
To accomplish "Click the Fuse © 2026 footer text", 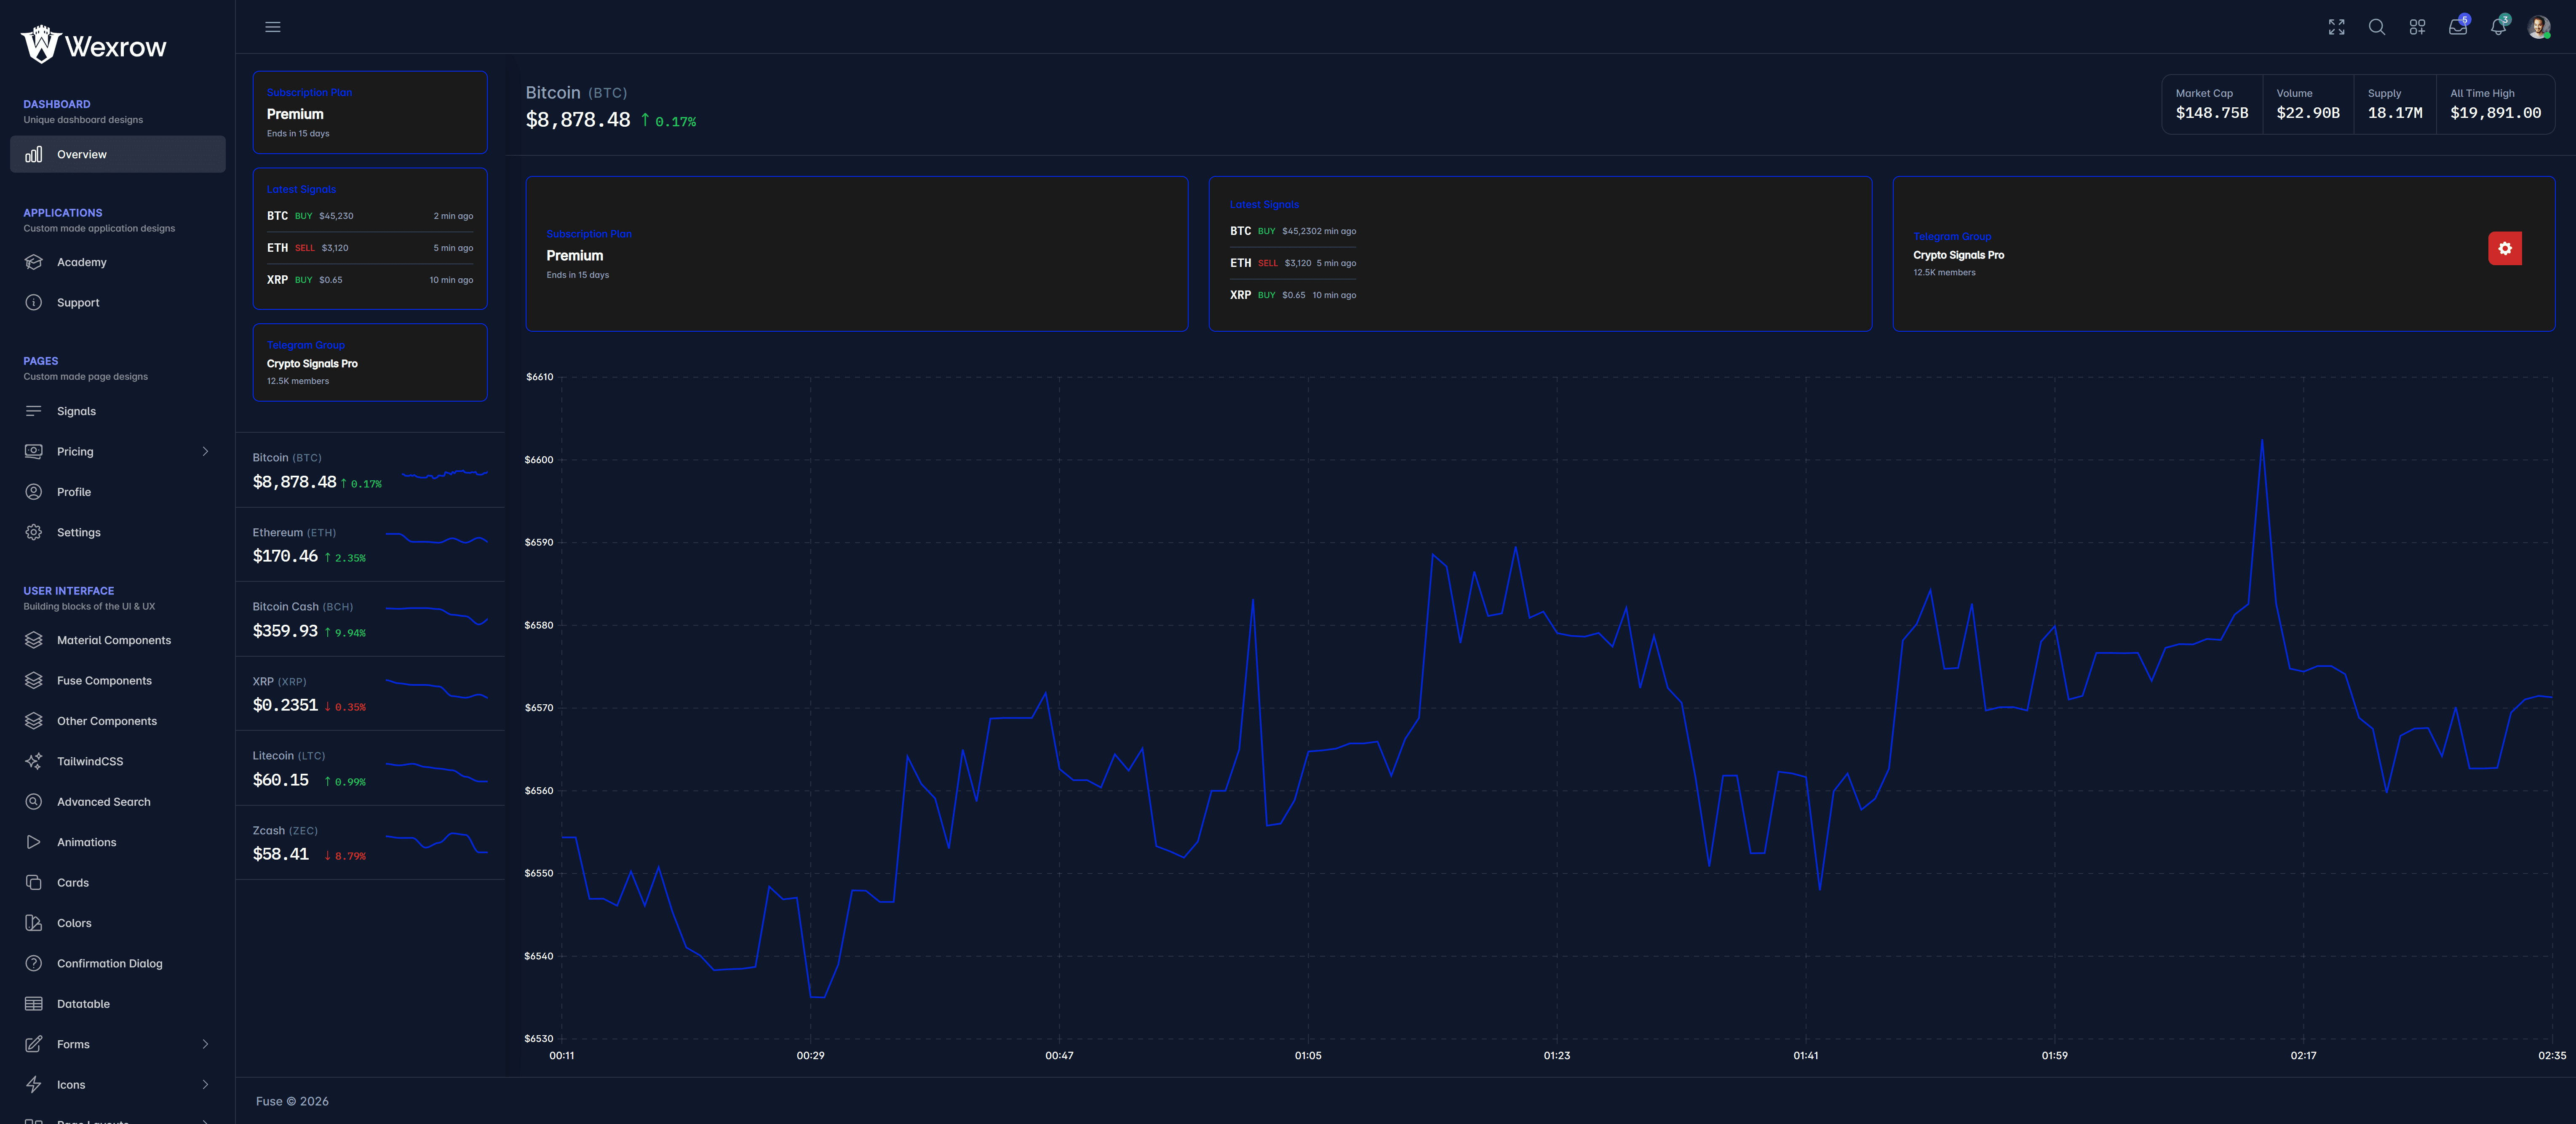I will click(292, 1101).
